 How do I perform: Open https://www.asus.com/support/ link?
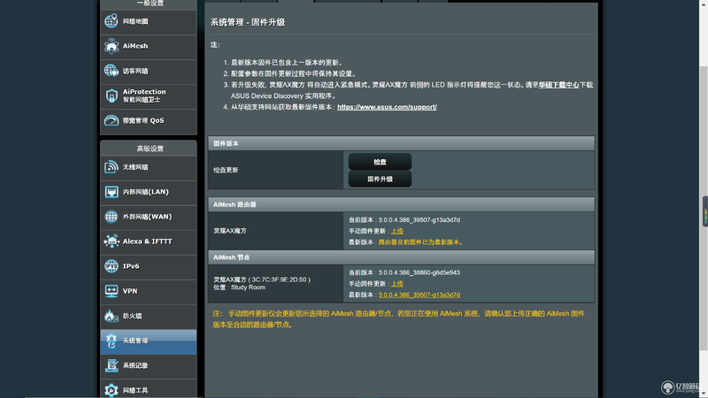[x=387, y=107]
